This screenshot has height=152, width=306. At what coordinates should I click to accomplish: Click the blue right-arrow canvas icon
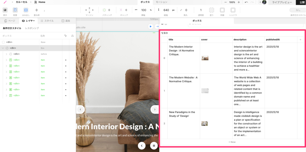(x=157, y=26)
